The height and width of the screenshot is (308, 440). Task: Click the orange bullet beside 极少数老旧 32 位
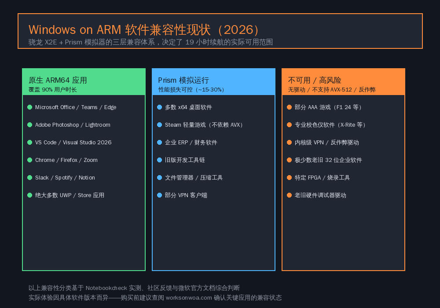(x=290, y=160)
